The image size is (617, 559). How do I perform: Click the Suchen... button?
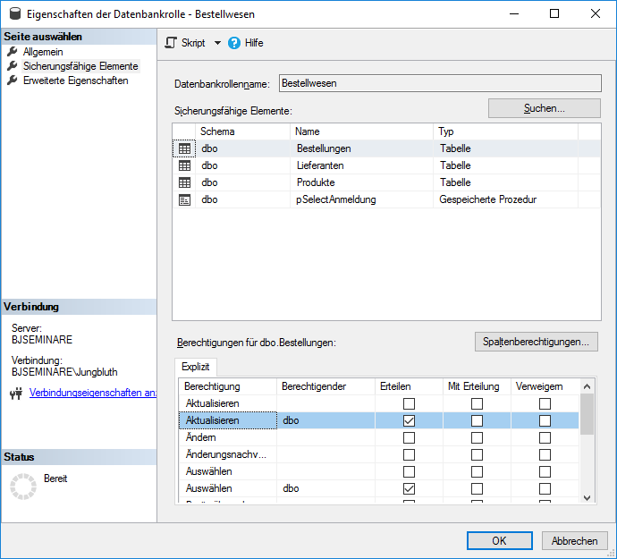pyautogui.click(x=544, y=108)
